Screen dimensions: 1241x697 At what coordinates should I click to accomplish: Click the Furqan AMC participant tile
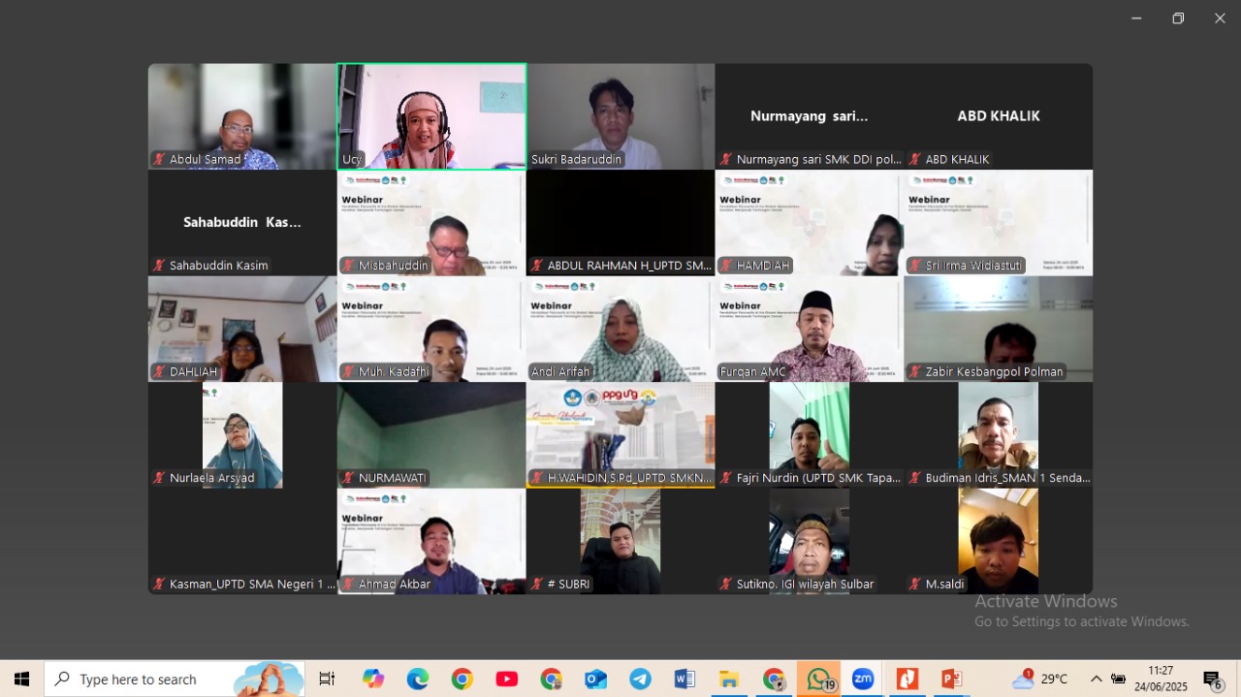point(809,329)
